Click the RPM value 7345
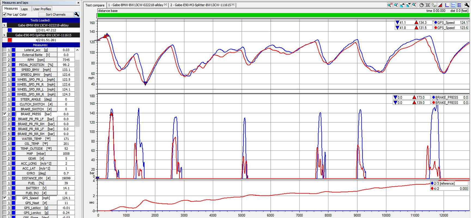 pyautogui.click(x=66, y=60)
